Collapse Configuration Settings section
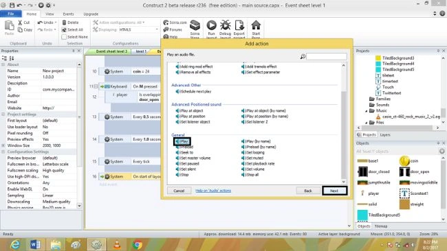 click(3, 152)
